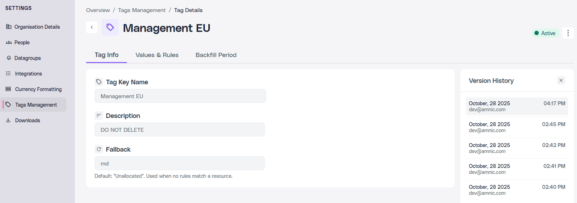Open the Backfill Period tab
The width and height of the screenshot is (577, 203).
tap(216, 55)
